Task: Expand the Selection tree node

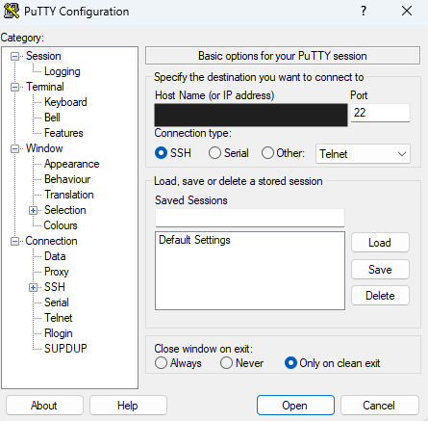Action: coord(33,210)
